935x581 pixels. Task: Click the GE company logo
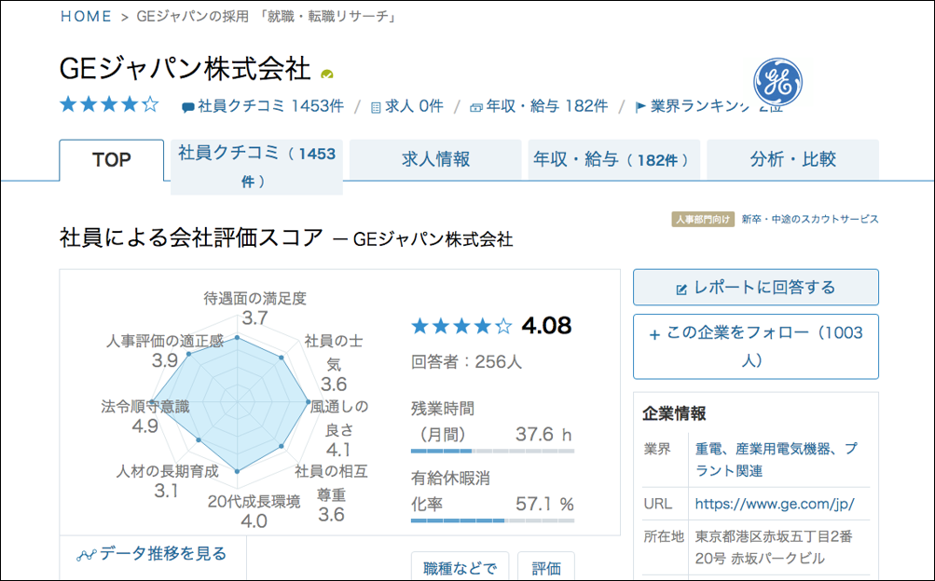777,82
